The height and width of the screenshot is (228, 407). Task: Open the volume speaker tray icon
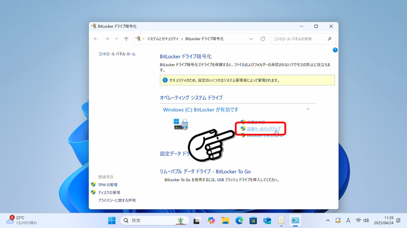click(x=366, y=220)
